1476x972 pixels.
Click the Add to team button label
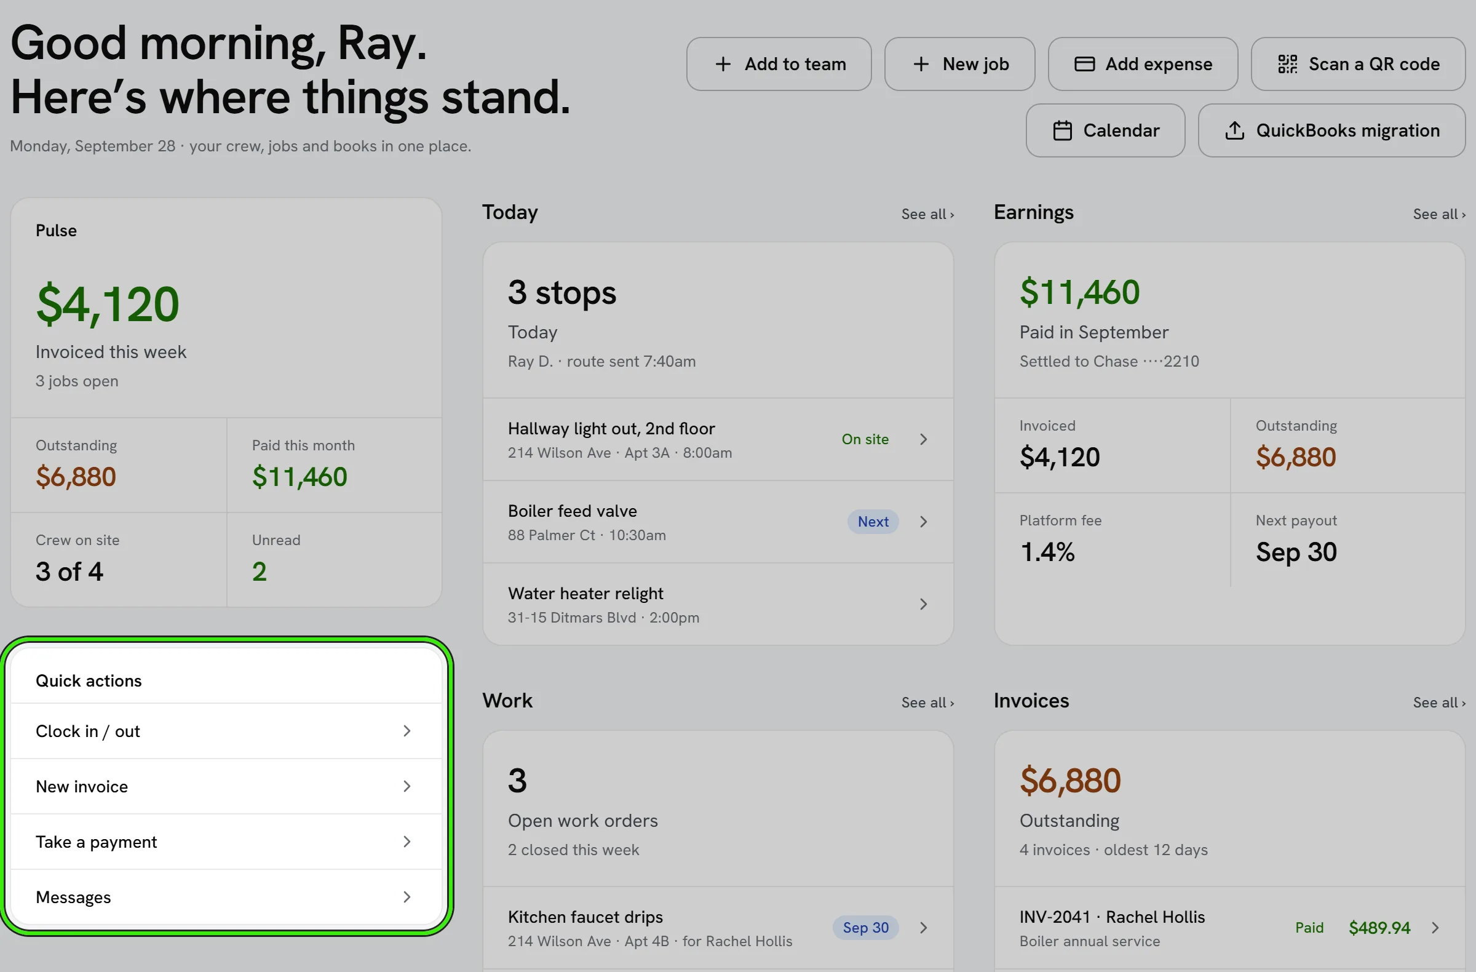coord(795,64)
